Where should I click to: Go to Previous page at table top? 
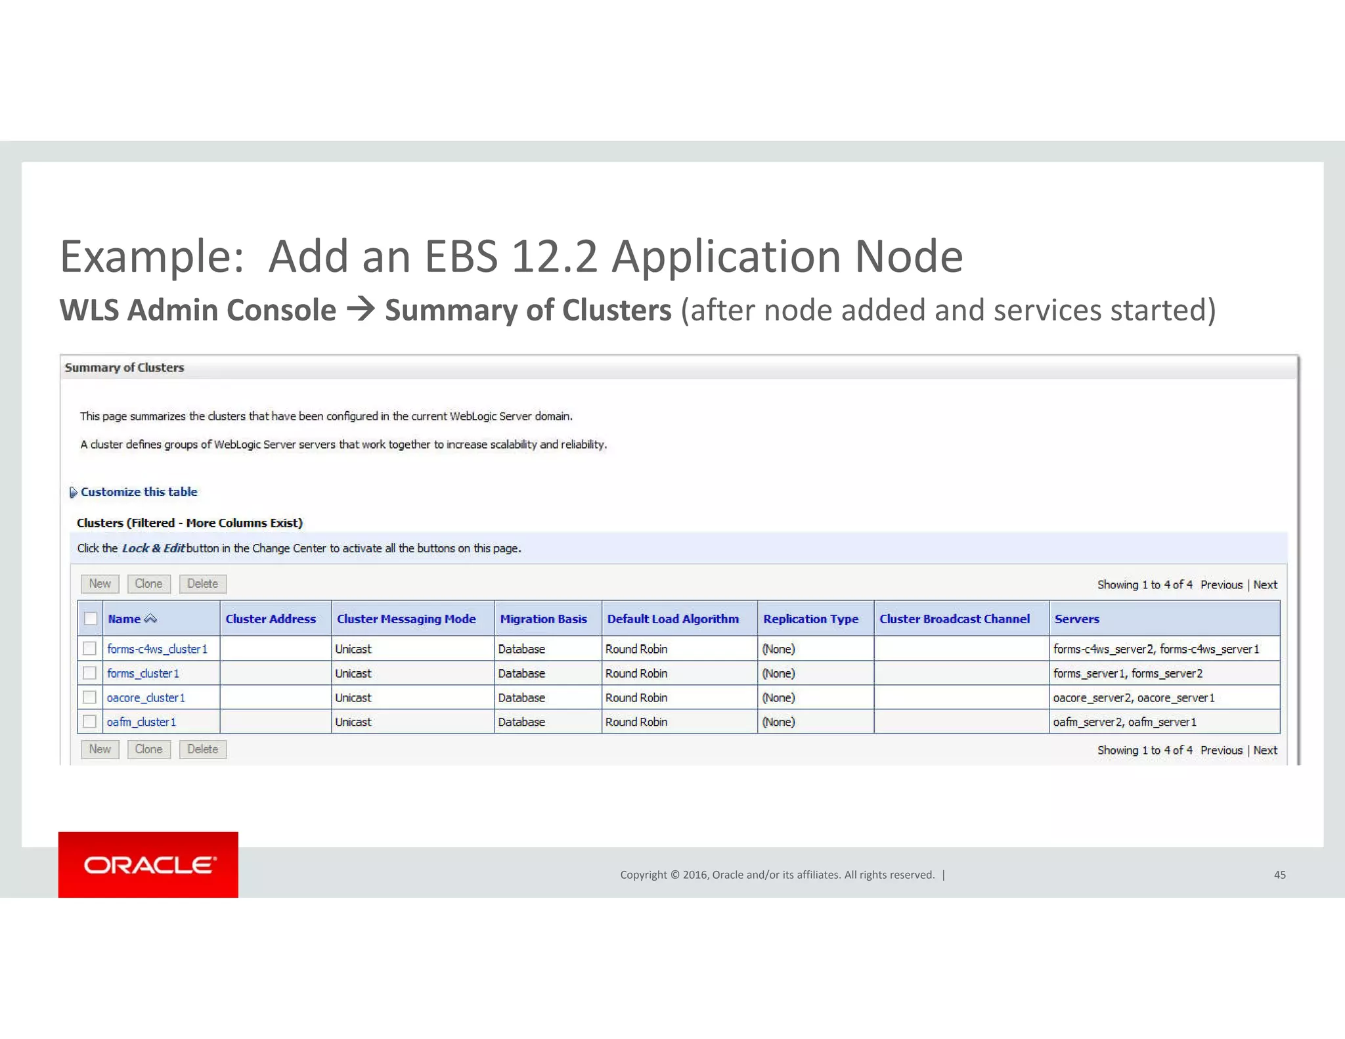1222,585
